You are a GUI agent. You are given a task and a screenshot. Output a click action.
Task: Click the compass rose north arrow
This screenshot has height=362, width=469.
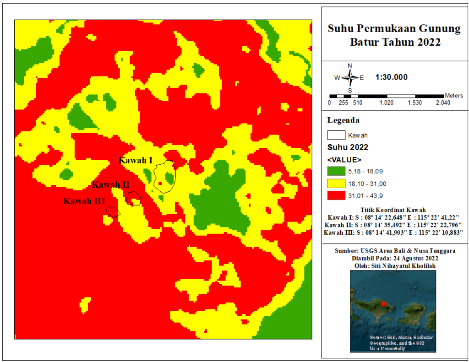click(350, 77)
